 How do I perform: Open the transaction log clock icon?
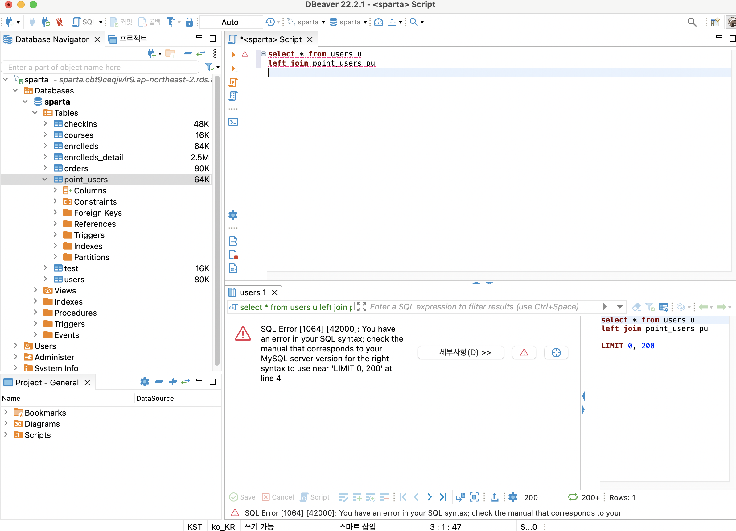tap(270, 22)
